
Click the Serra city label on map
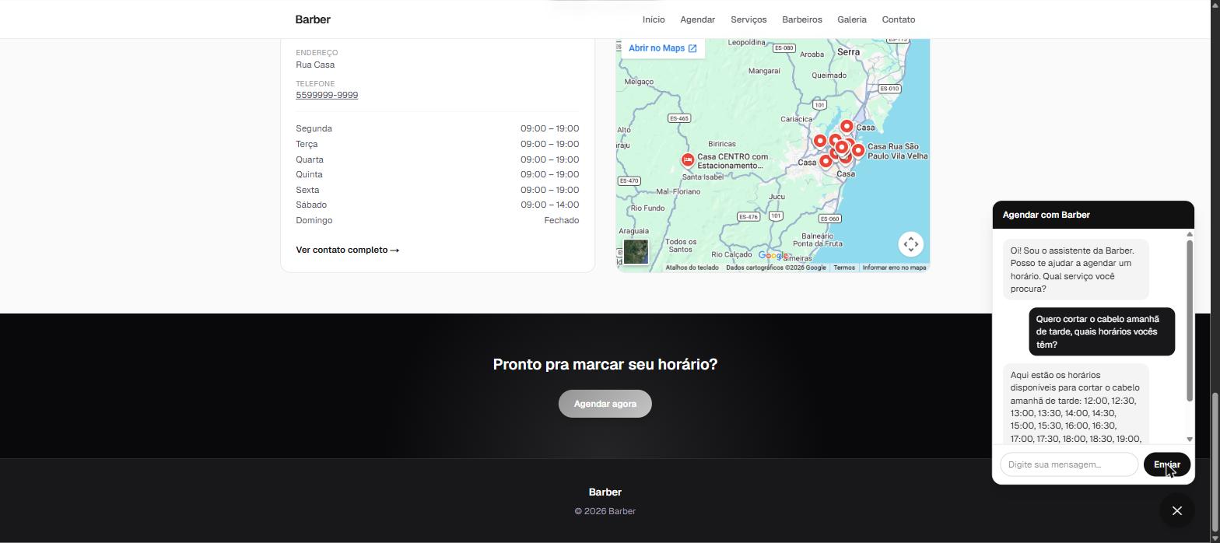point(849,52)
